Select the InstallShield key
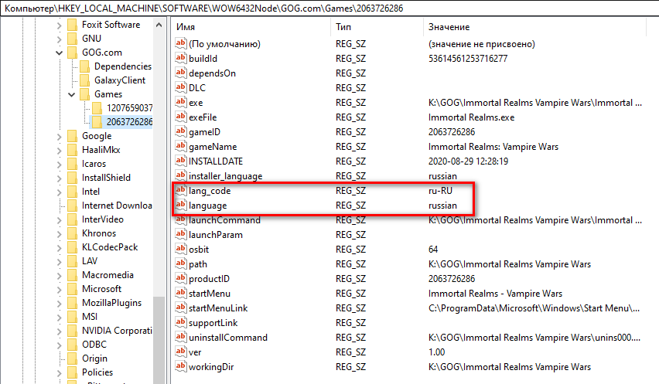The width and height of the screenshot is (659, 384). pos(106,178)
